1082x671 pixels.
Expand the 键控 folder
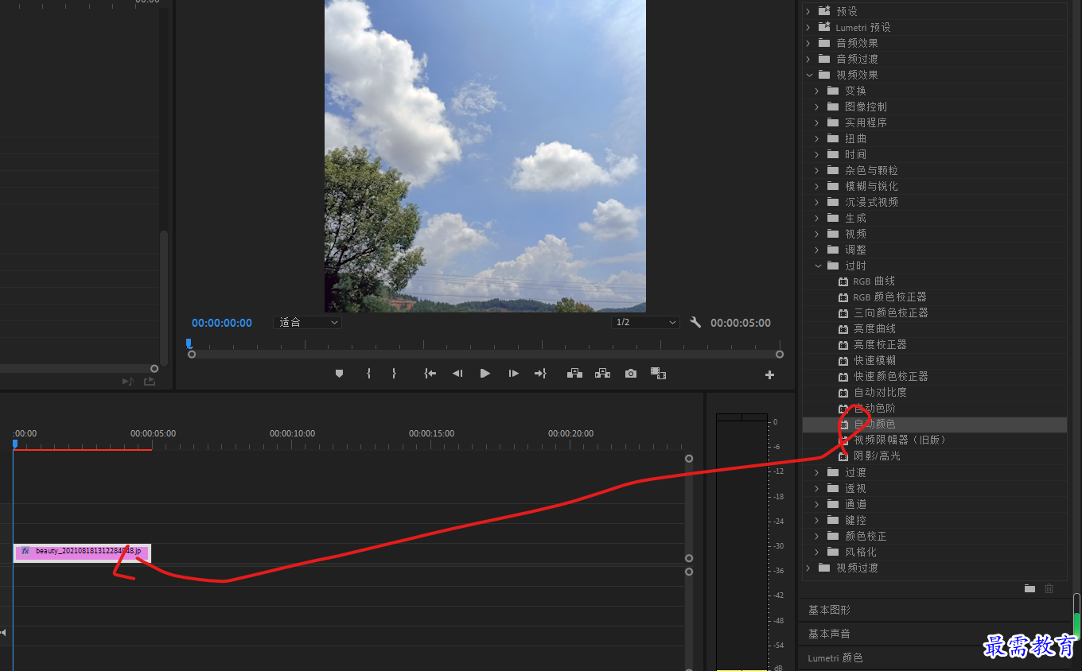[x=817, y=520]
